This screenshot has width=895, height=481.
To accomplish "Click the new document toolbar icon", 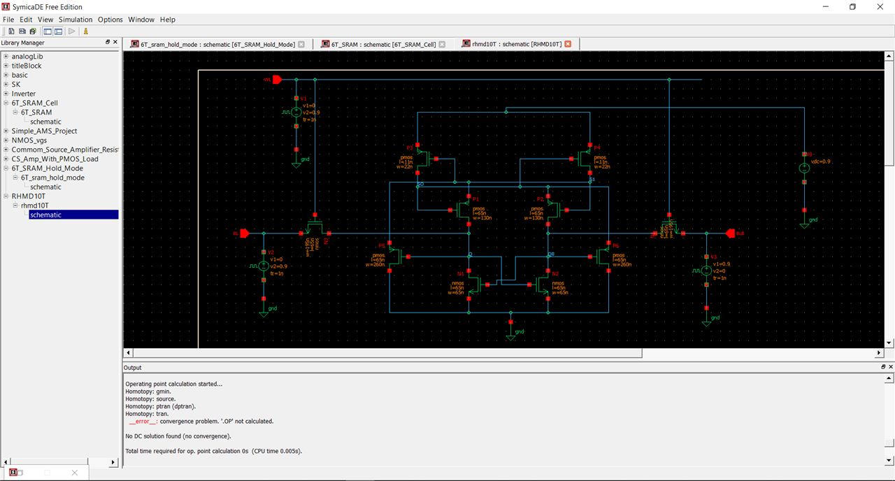I will coord(12,31).
